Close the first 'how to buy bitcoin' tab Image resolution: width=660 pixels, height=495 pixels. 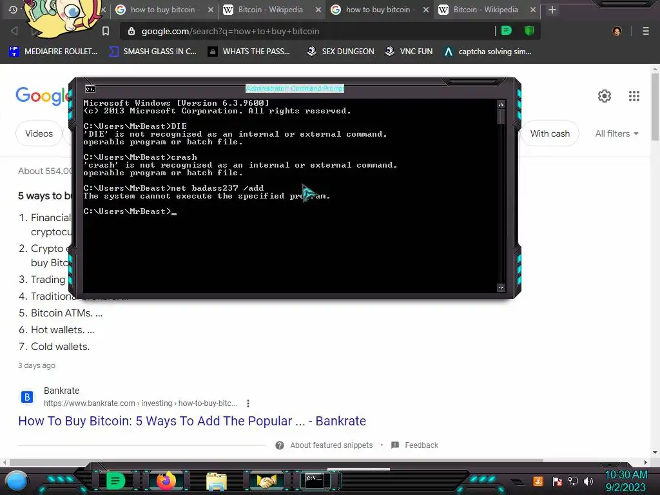pyautogui.click(x=211, y=10)
